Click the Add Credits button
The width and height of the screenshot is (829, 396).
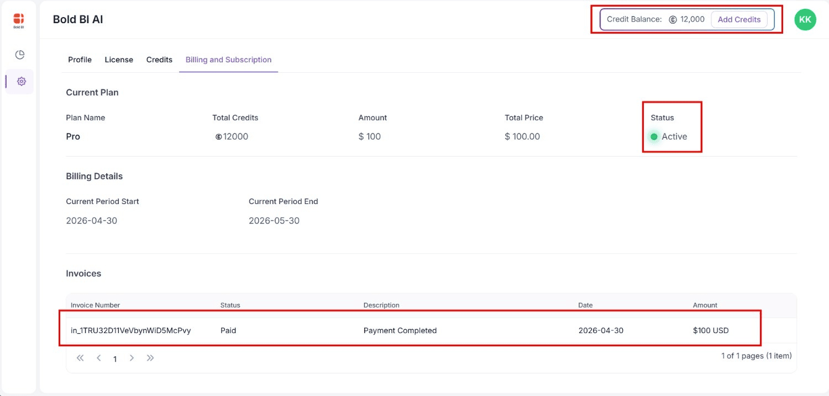tap(739, 19)
